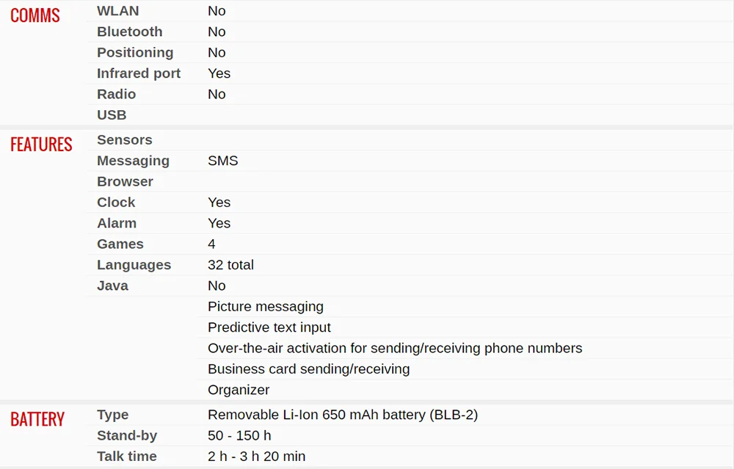The height and width of the screenshot is (469, 734).
Task: Click the Games spec label
Action: coord(120,244)
